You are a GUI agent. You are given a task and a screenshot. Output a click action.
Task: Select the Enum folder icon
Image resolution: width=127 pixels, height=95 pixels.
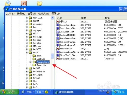click(34, 56)
